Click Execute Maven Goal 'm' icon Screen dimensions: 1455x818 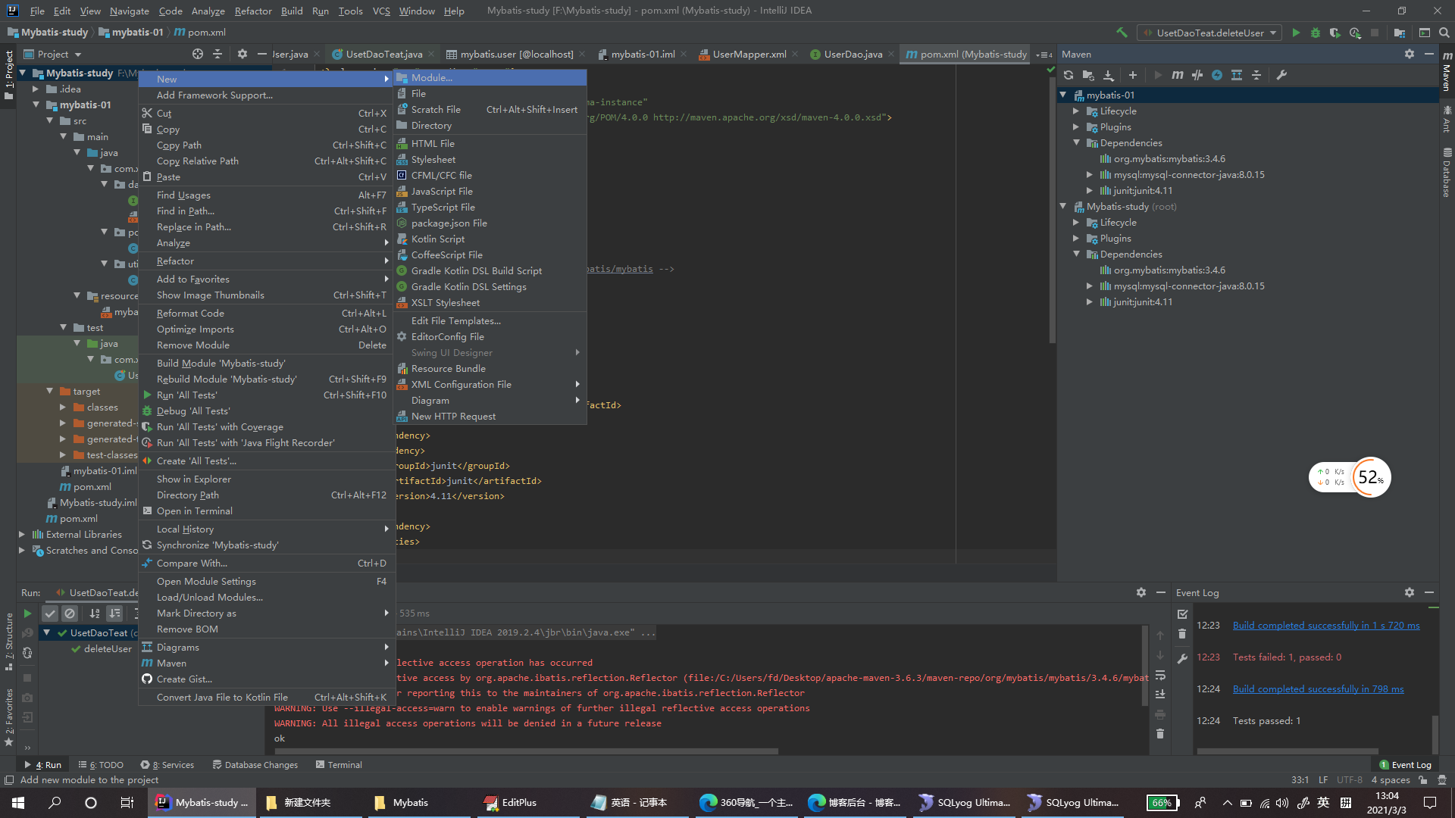click(x=1177, y=75)
